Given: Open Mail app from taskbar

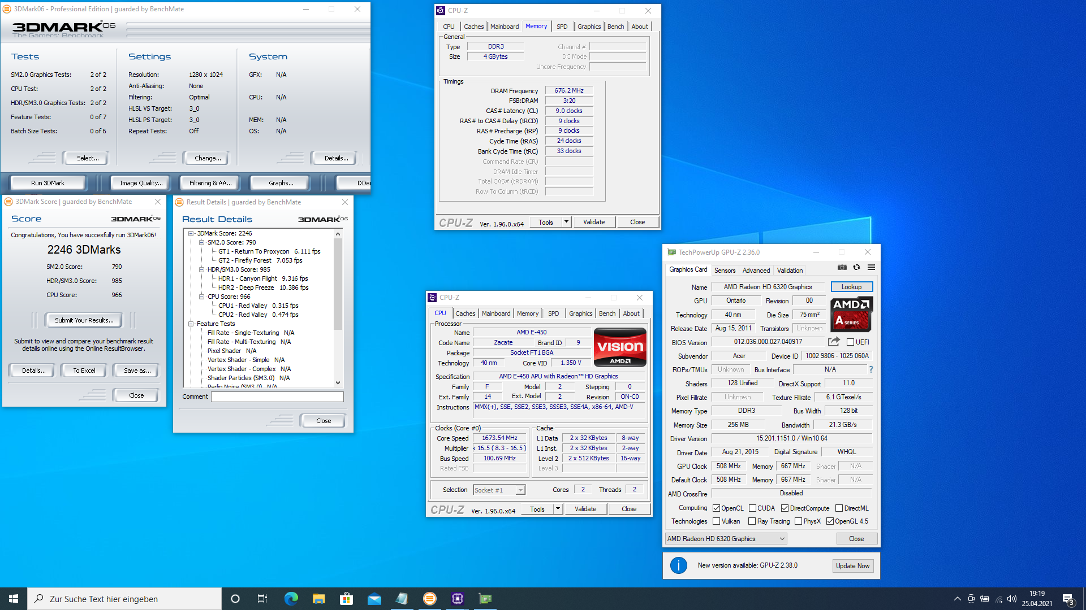Looking at the screenshot, I should point(374,599).
